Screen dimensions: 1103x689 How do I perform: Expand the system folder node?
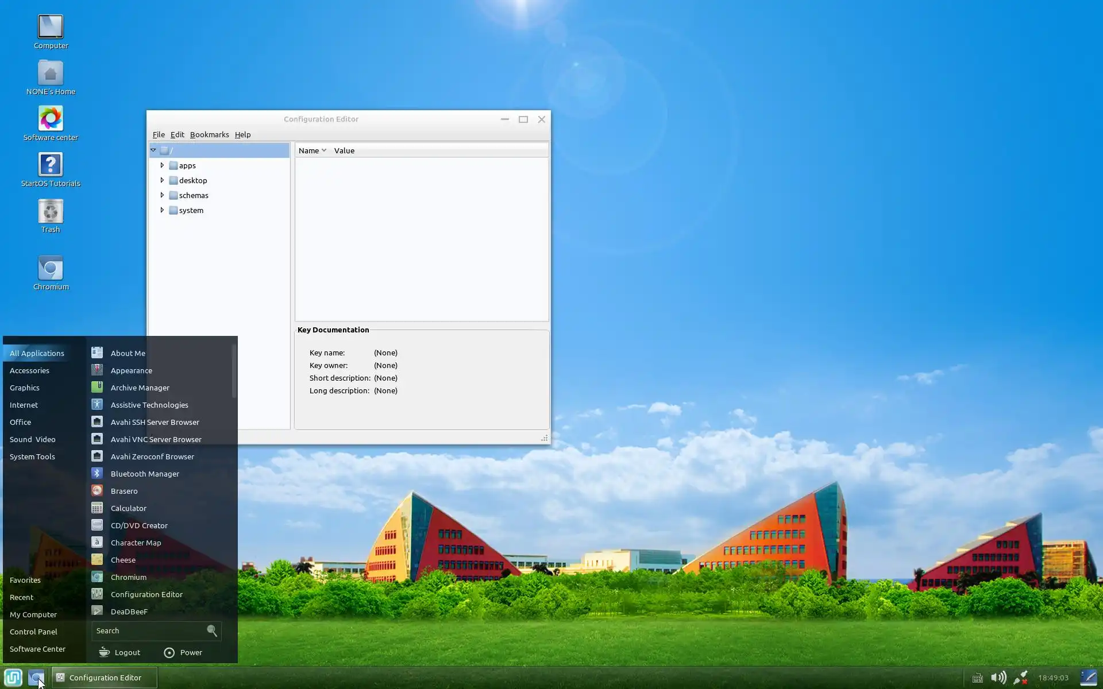click(x=162, y=210)
